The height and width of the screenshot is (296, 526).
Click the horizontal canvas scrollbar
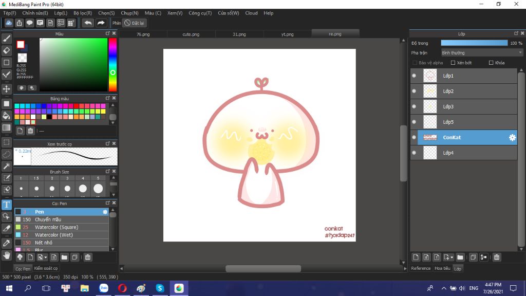click(263, 268)
